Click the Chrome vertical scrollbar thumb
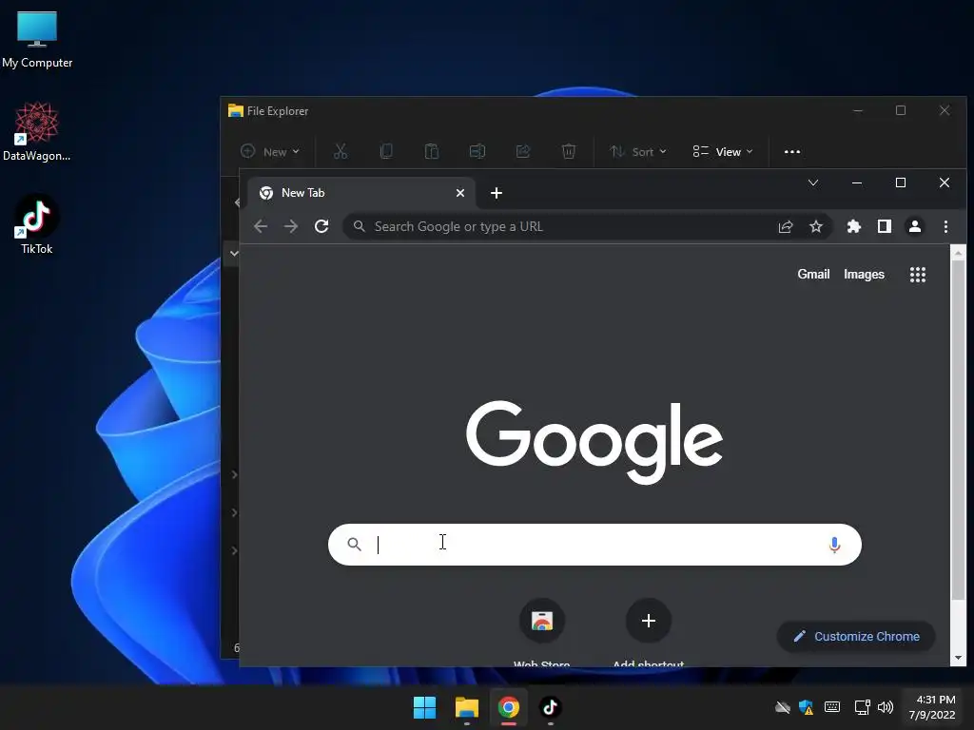Screen dimensions: 974x730 pyautogui.click(x=958, y=430)
